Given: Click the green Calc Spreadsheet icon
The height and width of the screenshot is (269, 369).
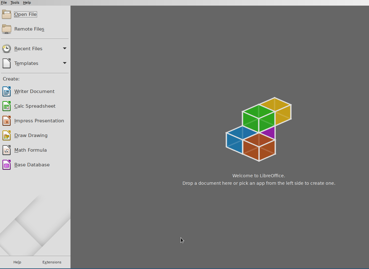Looking at the screenshot, I should (7, 106).
